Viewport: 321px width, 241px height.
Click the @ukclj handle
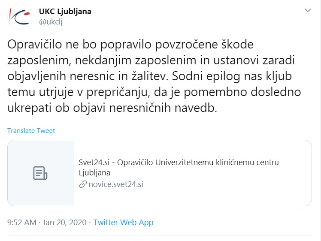coord(51,22)
